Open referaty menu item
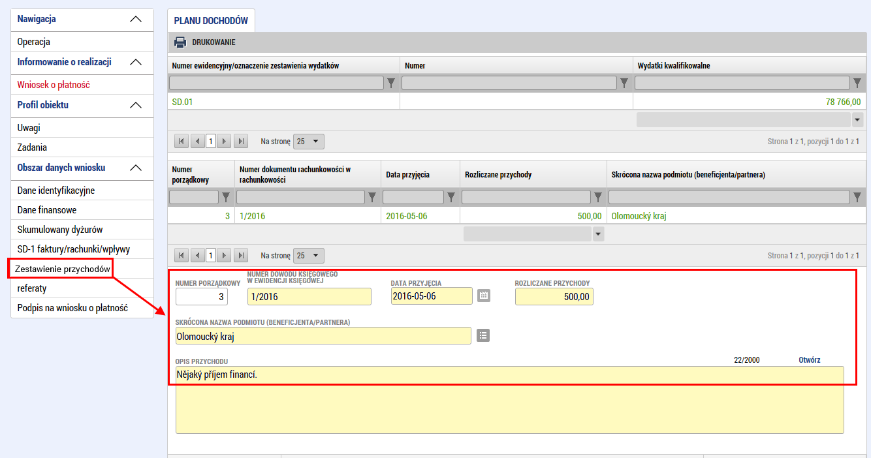The height and width of the screenshot is (458, 871). [82, 288]
